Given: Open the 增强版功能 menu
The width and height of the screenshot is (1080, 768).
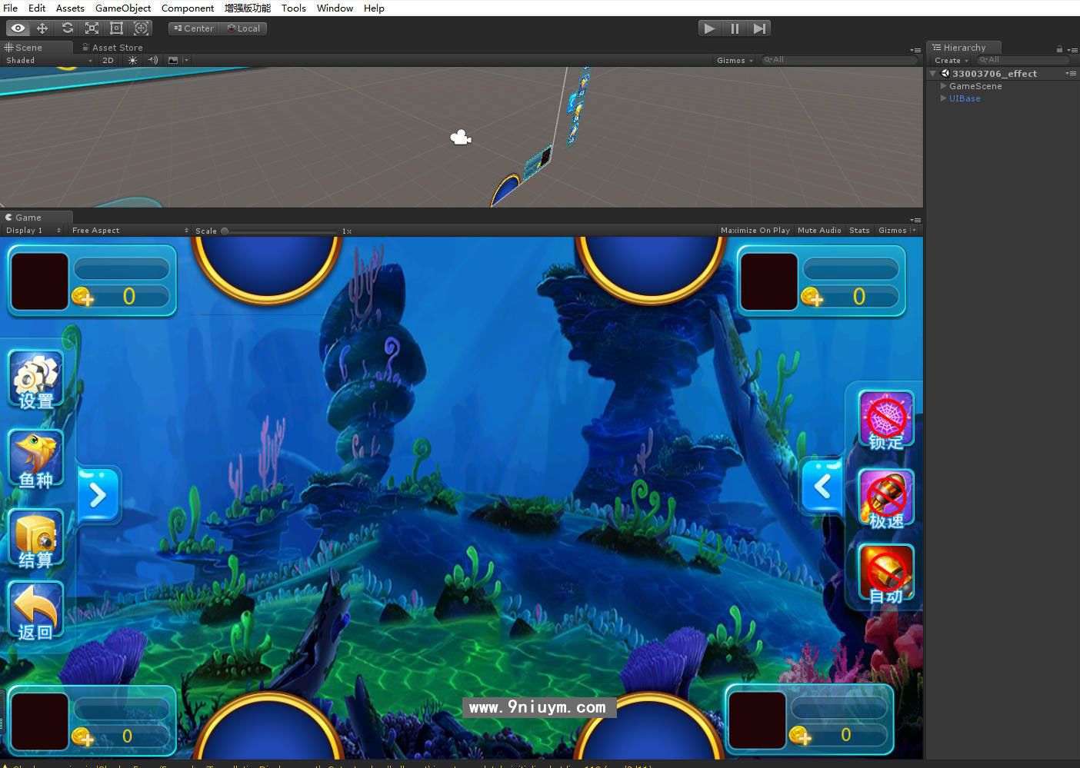Looking at the screenshot, I should tap(248, 8).
